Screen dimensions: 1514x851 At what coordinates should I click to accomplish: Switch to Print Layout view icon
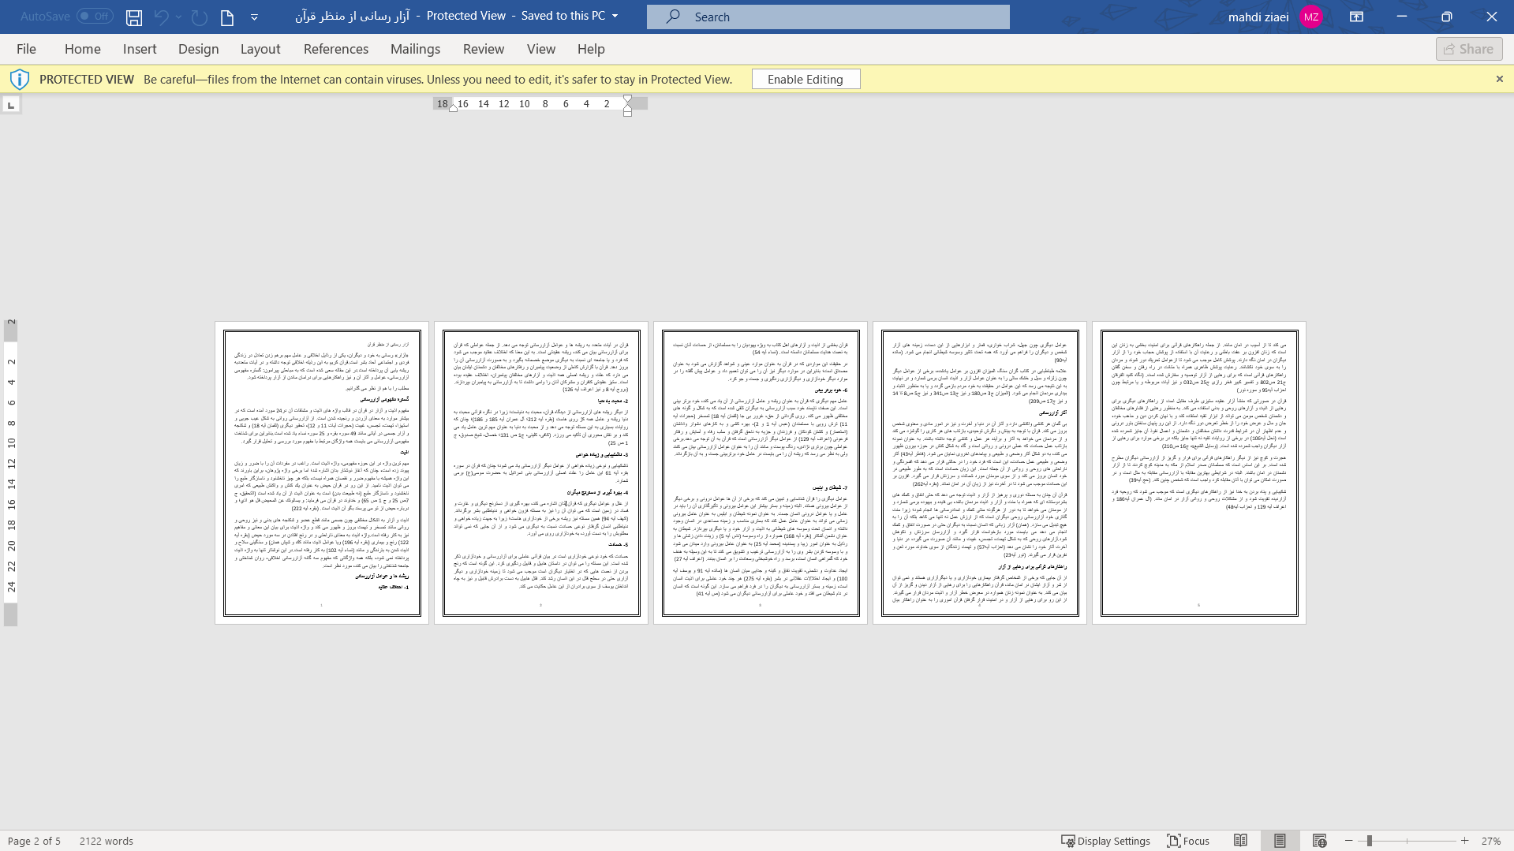pyautogui.click(x=1280, y=841)
